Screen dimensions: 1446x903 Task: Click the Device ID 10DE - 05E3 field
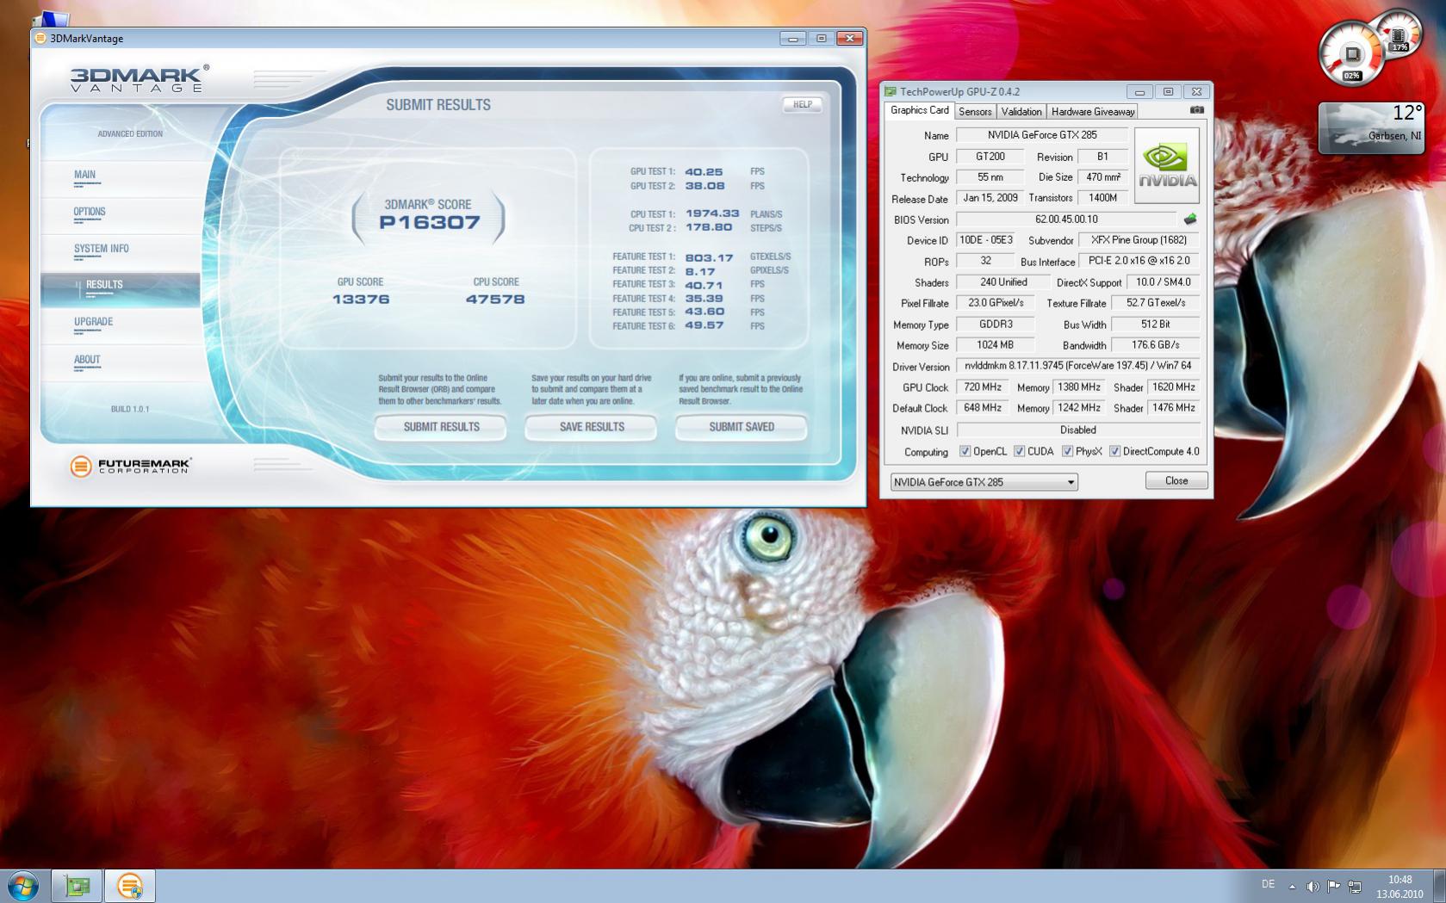[986, 240]
